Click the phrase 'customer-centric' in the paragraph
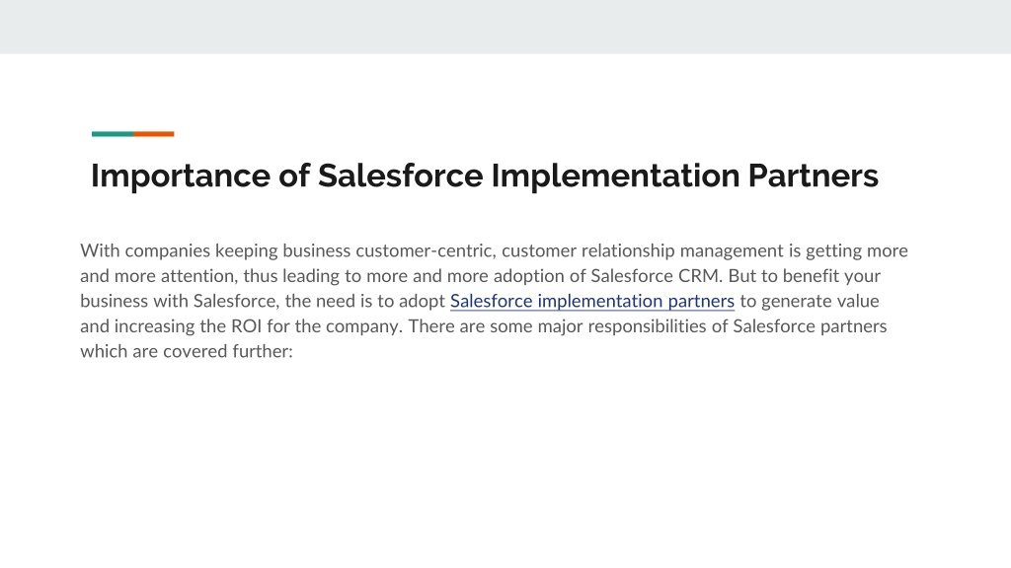The image size is (1011, 568). 426,250
